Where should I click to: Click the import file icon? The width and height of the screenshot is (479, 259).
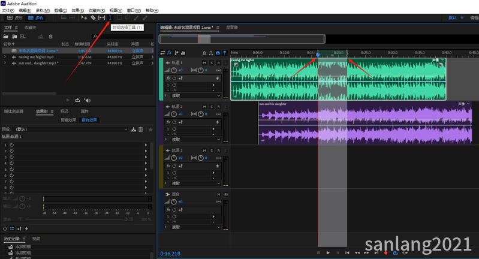point(14,37)
